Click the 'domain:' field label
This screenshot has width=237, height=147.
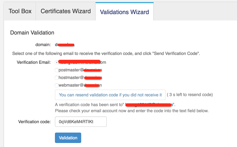43,45
